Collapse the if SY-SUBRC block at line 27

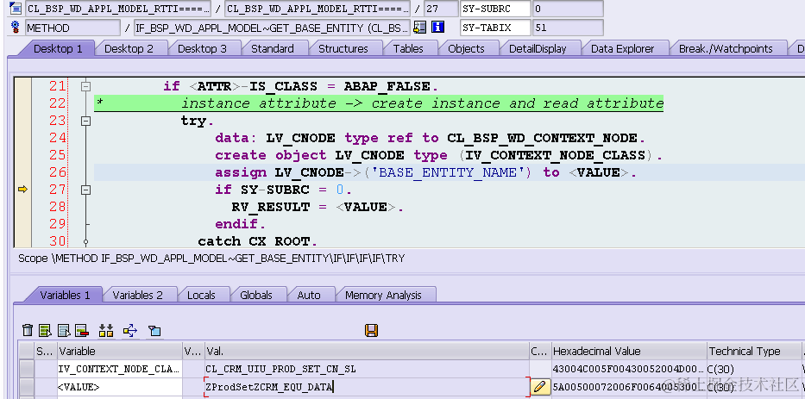(x=86, y=190)
